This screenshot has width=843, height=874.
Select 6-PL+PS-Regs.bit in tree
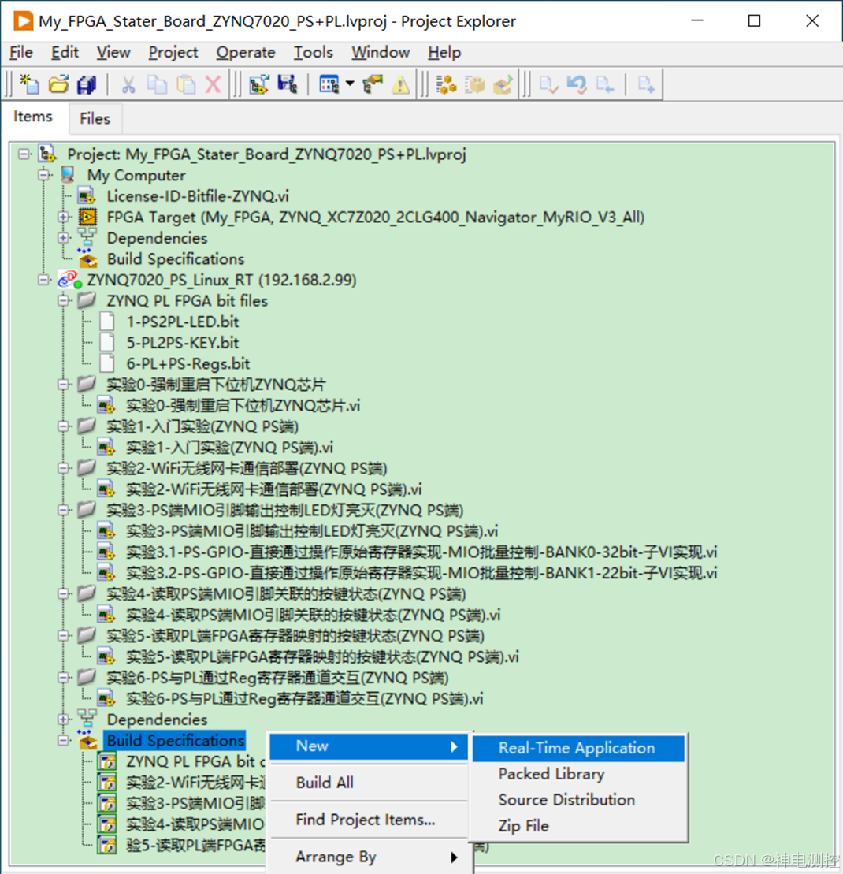point(188,364)
